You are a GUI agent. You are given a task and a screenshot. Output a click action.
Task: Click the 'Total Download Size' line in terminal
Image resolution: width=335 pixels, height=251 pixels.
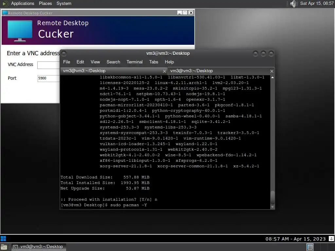pos(105,177)
